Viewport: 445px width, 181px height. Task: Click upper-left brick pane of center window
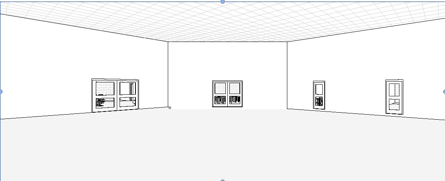click(x=220, y=88)
